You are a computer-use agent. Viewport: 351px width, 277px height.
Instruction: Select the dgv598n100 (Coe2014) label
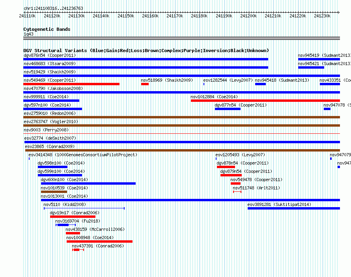point(61,163)
